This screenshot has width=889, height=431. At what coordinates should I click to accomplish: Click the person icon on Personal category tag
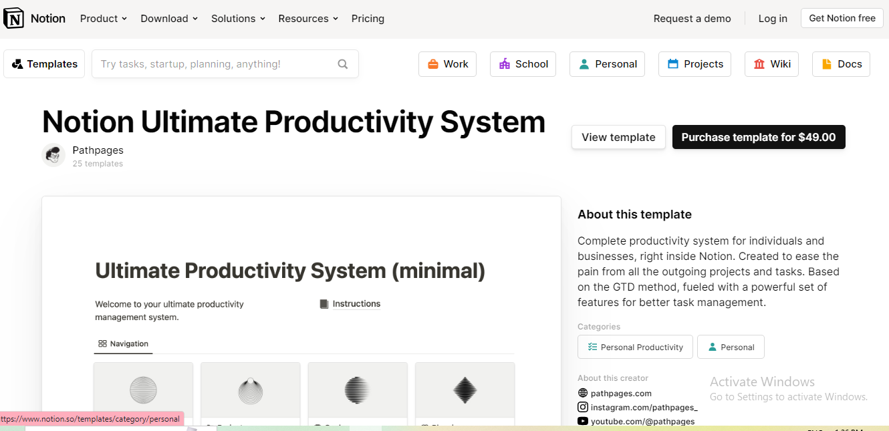click(x=713, y=347)
